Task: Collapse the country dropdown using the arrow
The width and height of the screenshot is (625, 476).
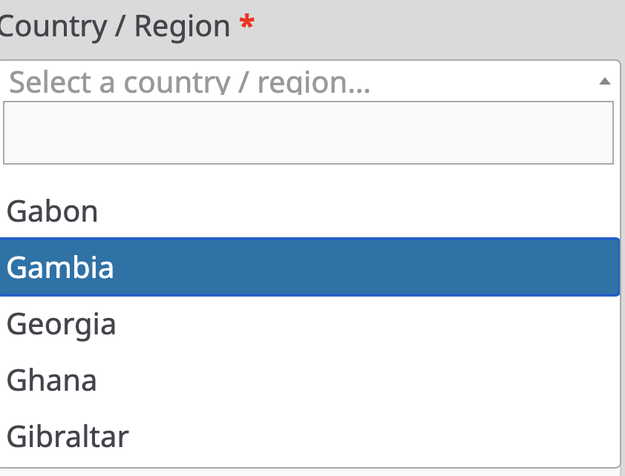Action: [x=605, y=81]
